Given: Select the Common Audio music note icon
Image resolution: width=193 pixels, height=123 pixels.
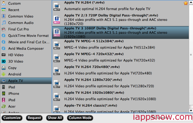Looking at the screenshot, I should 4,23.
